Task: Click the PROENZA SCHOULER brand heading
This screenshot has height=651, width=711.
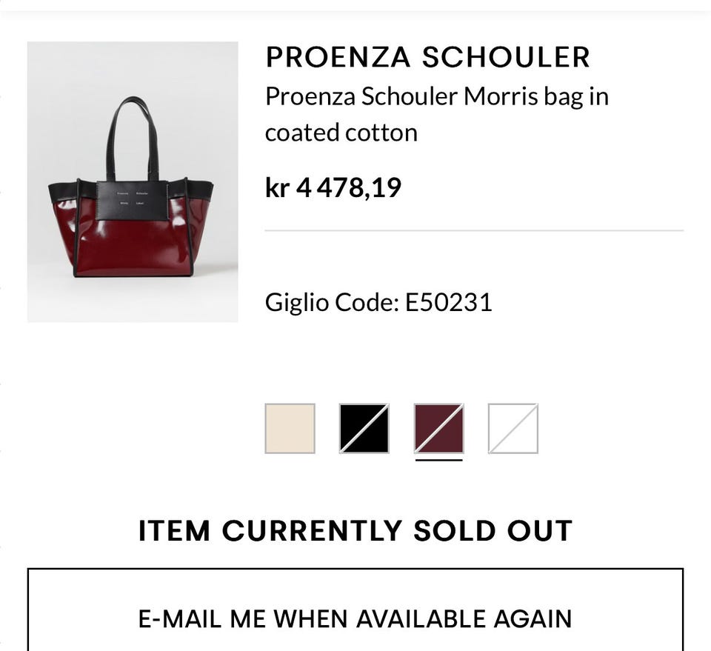Action: pos(427,57)
